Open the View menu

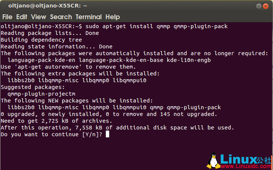38,17
